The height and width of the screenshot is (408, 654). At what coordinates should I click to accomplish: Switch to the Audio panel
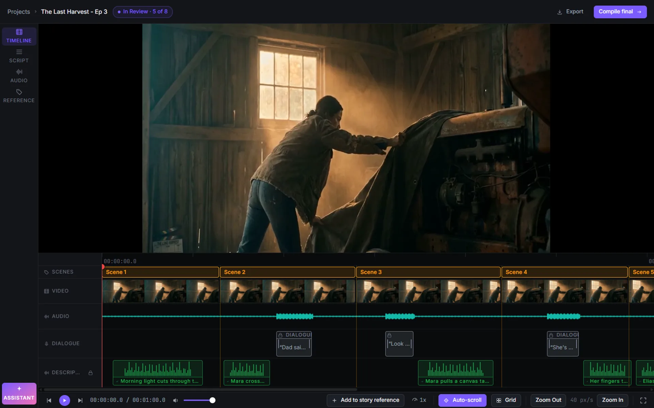(19, 76)
